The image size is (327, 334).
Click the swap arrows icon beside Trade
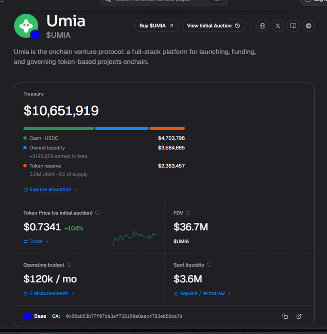coord(25,241)
